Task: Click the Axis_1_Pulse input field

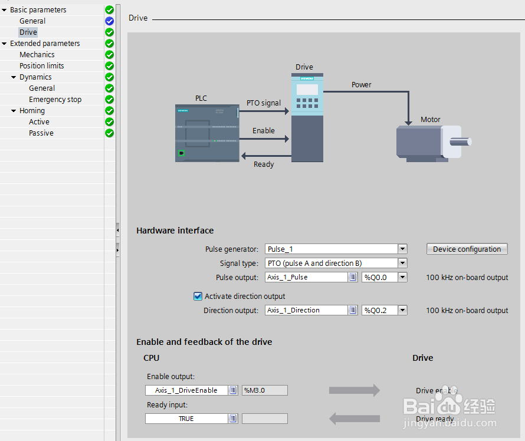Action: [x=306, y=277]
